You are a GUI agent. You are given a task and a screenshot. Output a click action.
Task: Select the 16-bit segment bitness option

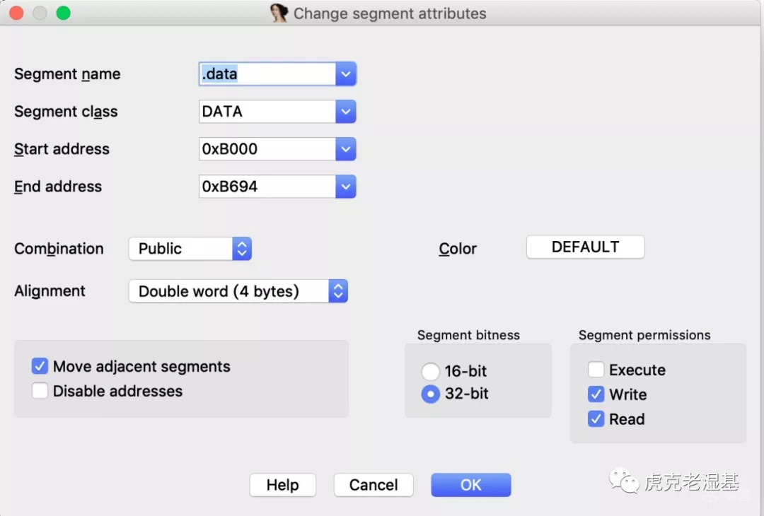(x=430, y=371)
